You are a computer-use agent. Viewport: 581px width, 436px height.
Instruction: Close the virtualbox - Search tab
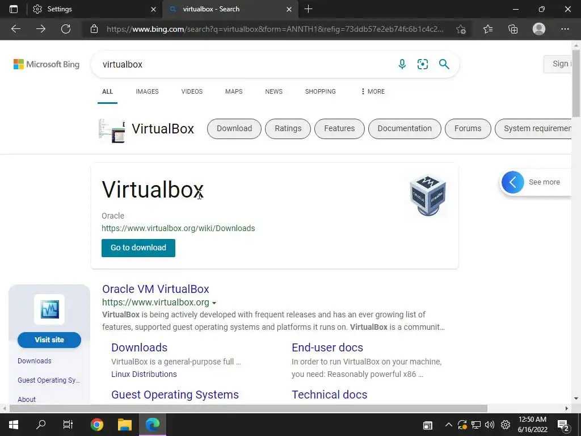289,9
